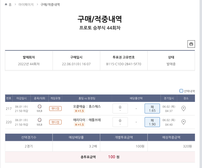Click H +1.5 handicap tag in game 217

(x=79, y=111)
